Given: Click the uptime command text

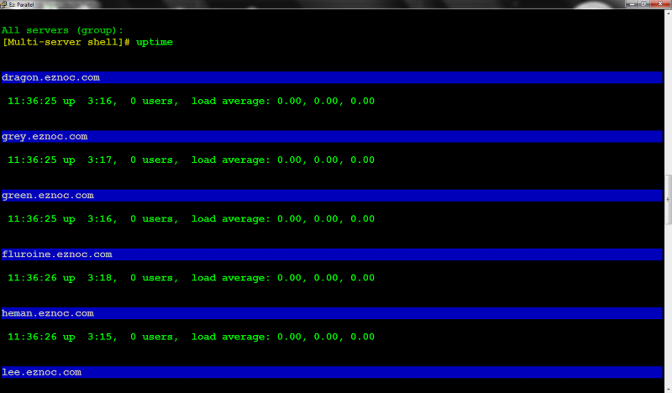Looking at the screenshot, I should click(155, 43).
